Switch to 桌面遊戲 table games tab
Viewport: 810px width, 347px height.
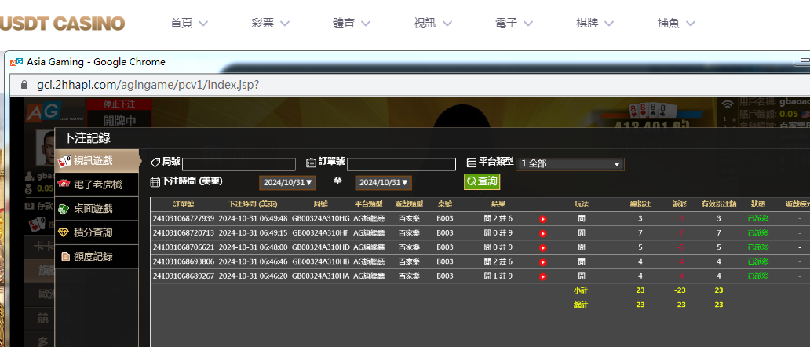(92, 209)
